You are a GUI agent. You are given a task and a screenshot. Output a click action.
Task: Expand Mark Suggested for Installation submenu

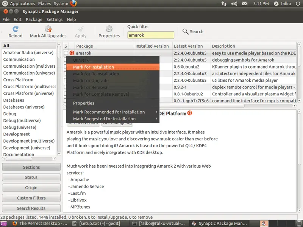point(113,119)
